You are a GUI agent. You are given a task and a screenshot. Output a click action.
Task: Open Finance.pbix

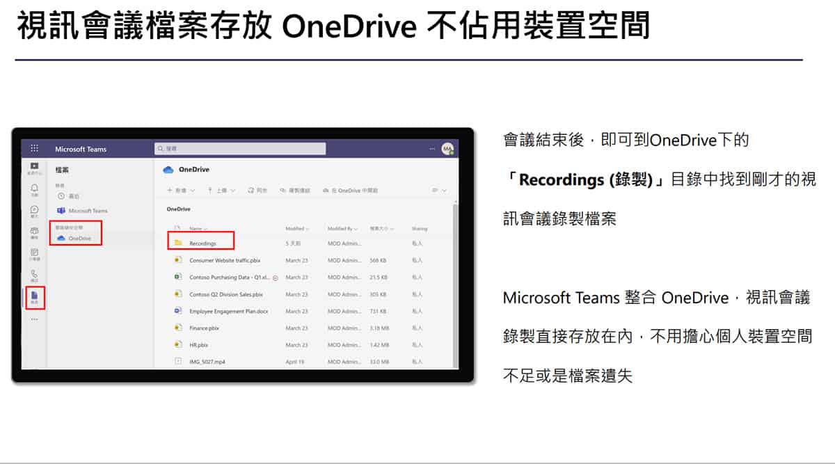(204, 328)
